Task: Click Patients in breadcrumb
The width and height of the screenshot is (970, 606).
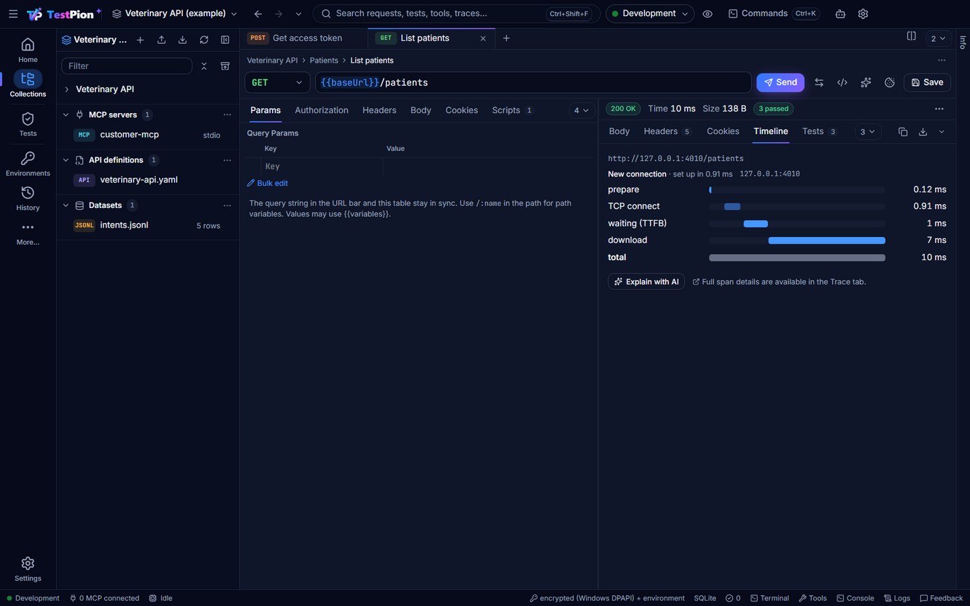Action: pyautogui.click(x=324, y=61)
